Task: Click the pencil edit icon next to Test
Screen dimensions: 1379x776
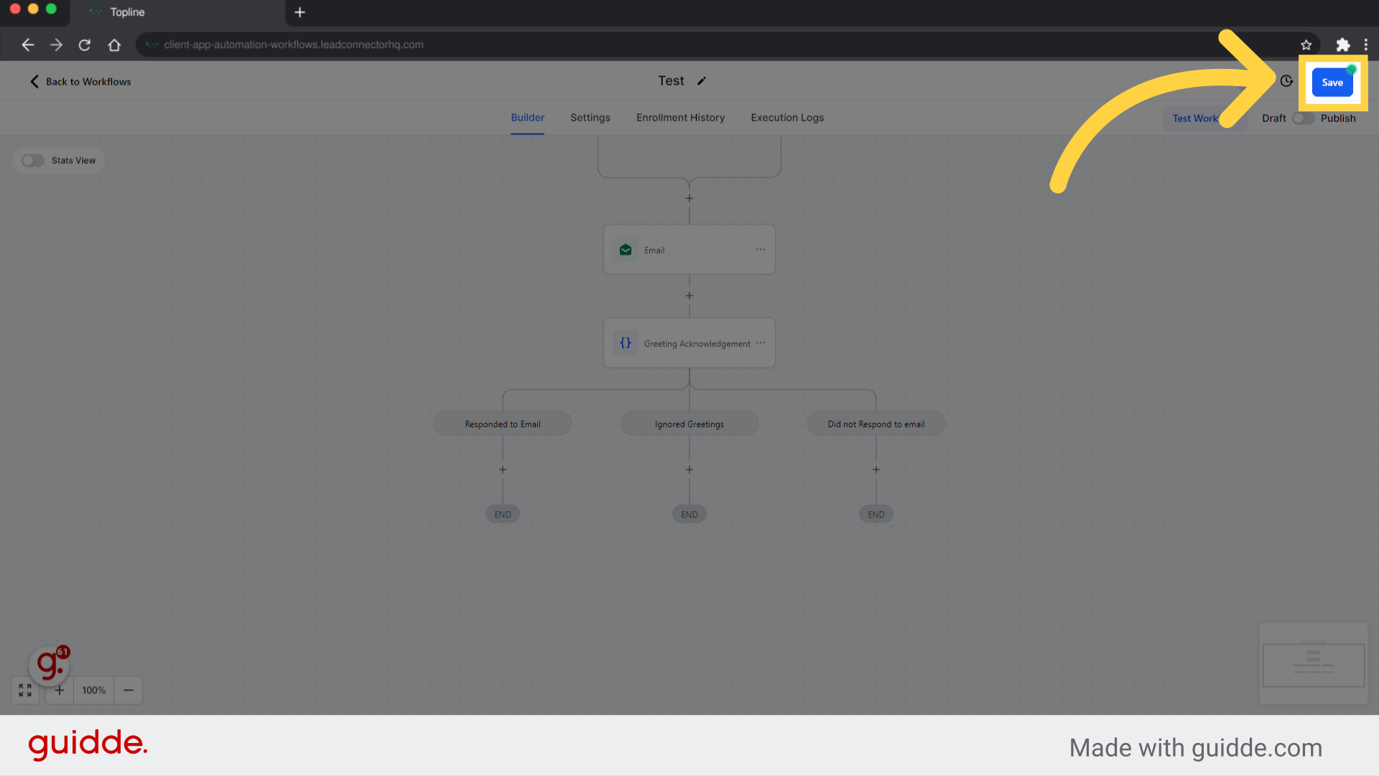Action: click(701, 80)
